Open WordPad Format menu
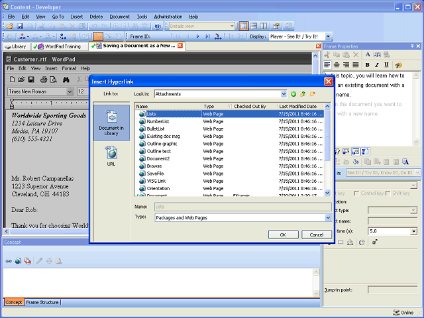This screenshot has height=318, width=424. (69, 68)
